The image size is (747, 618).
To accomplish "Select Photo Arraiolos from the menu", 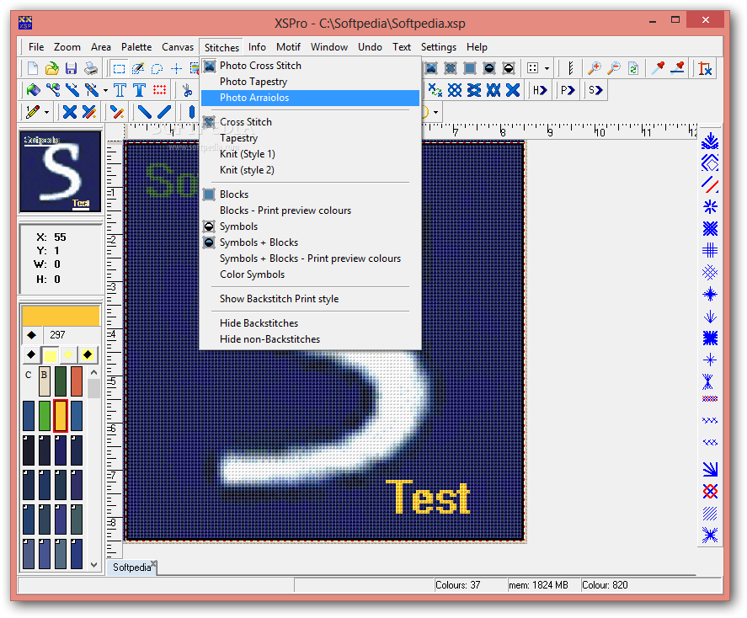I will tap(310, 98).
